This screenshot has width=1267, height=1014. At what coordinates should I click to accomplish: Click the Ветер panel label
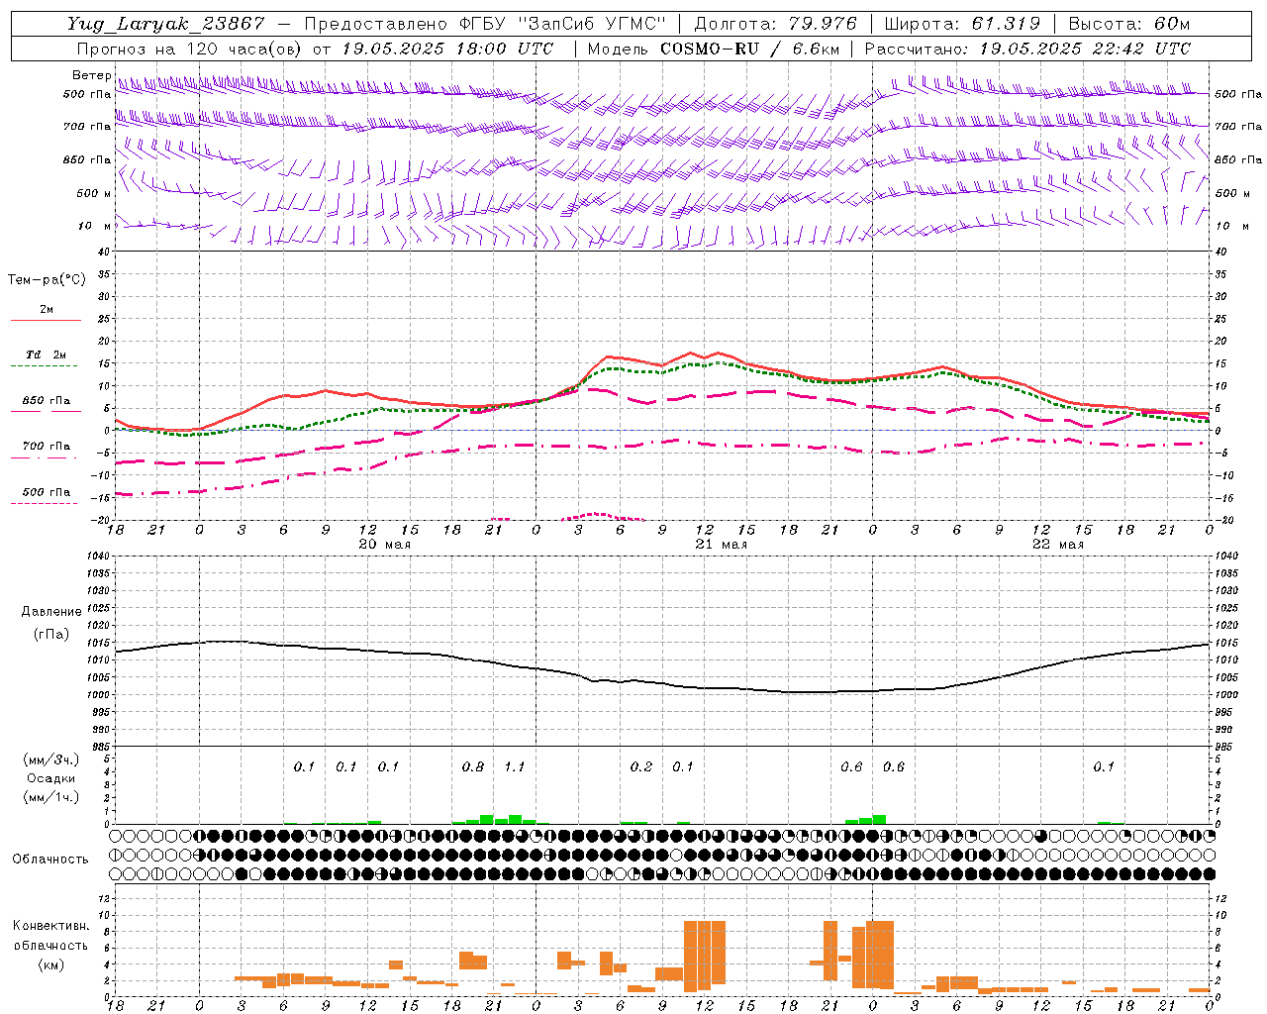click(91, 75)
